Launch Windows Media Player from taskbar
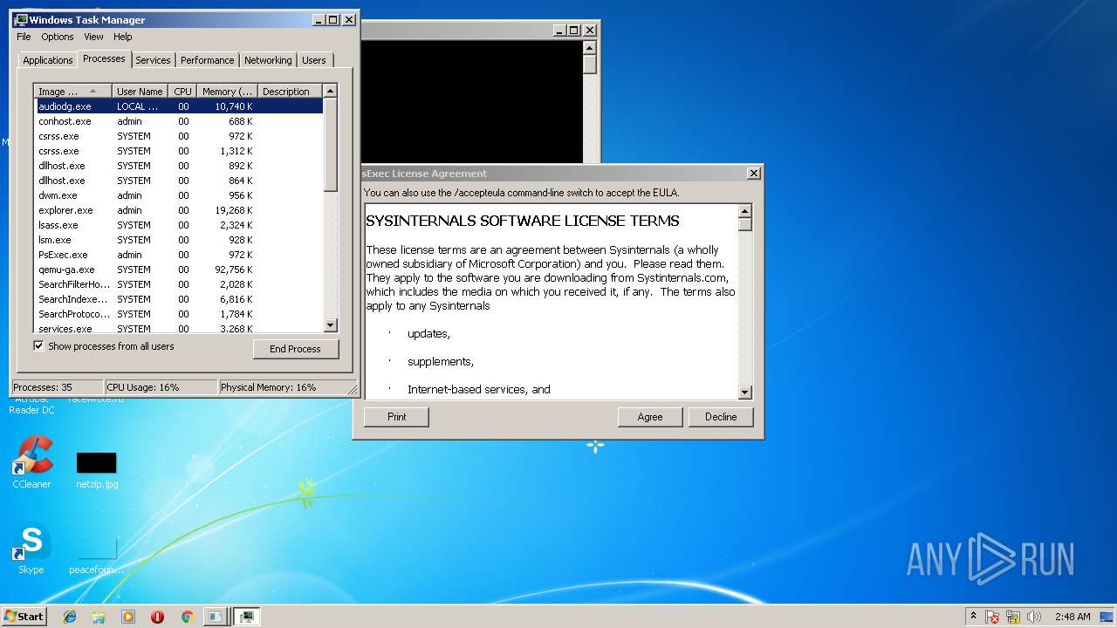1117x628 pixels. (128, 617)
